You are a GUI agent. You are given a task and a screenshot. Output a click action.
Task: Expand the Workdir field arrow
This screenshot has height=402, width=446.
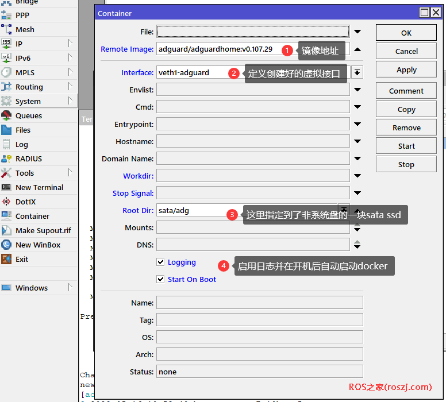click(357, 176)
